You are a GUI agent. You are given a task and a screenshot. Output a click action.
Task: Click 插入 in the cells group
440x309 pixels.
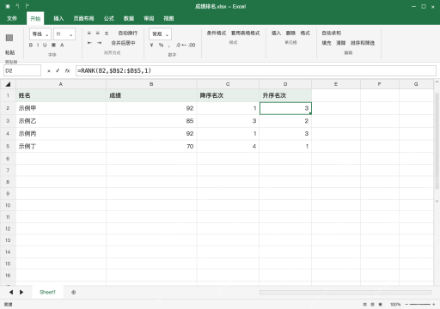[276, 33]
